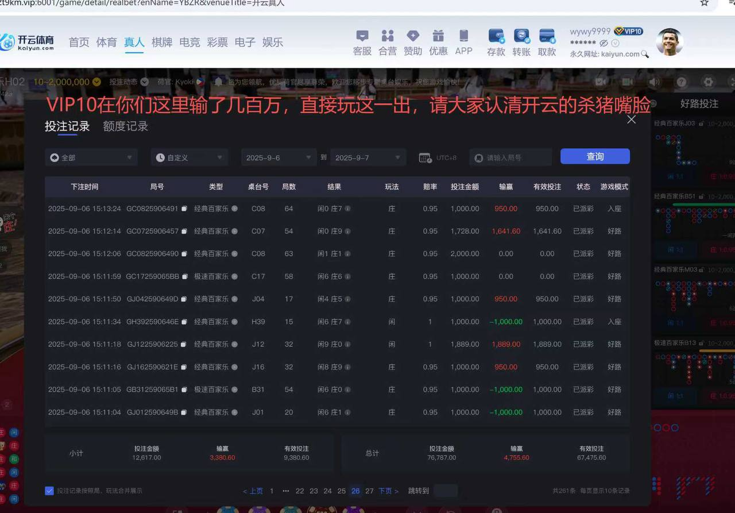
Task: Click the 请输入局号 input field
Action: pyautogui.click(x=511, y=156)
